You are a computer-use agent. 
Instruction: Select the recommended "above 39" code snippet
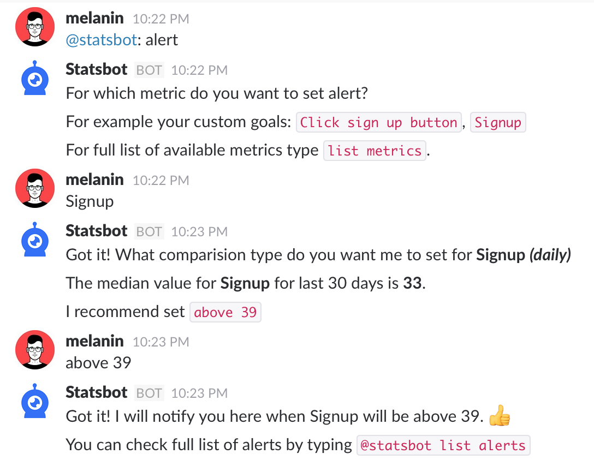(225, 312)
